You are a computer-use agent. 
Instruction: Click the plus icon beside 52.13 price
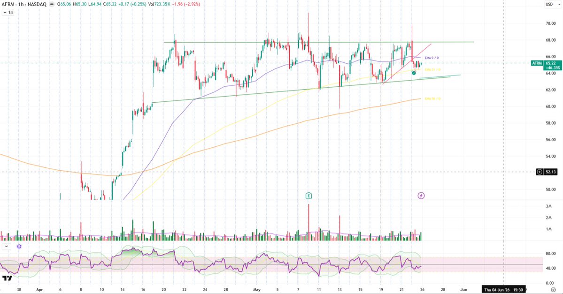540,172
